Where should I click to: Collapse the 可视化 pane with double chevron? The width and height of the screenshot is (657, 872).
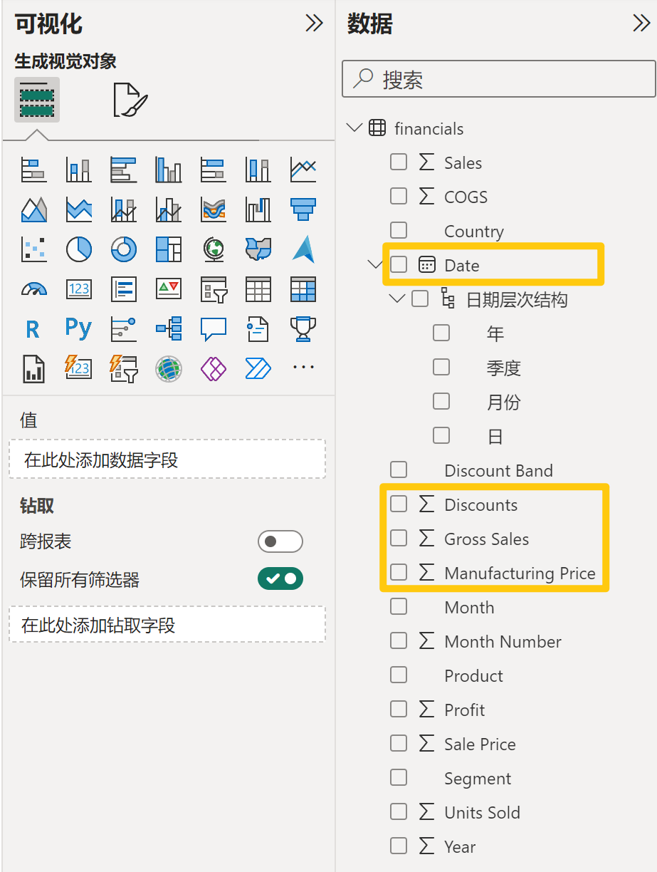[x=314, y=24]
